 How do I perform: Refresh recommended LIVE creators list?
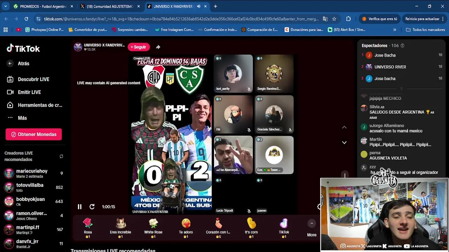61,156
